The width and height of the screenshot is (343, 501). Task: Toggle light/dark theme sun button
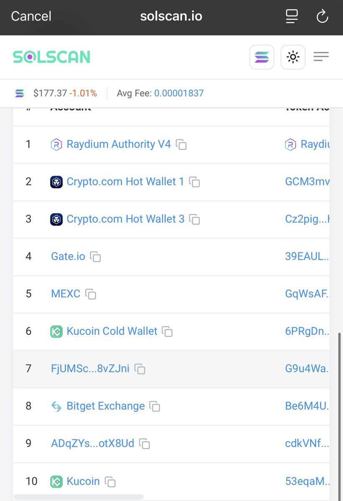pyautogui.click(x=293, y=57)
